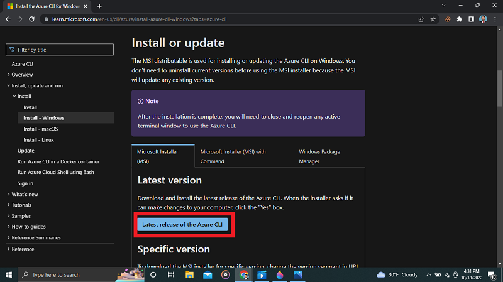Click Latest release of the Azure CLI button
This screenshot has height=282, width=503.
(182, 225)
